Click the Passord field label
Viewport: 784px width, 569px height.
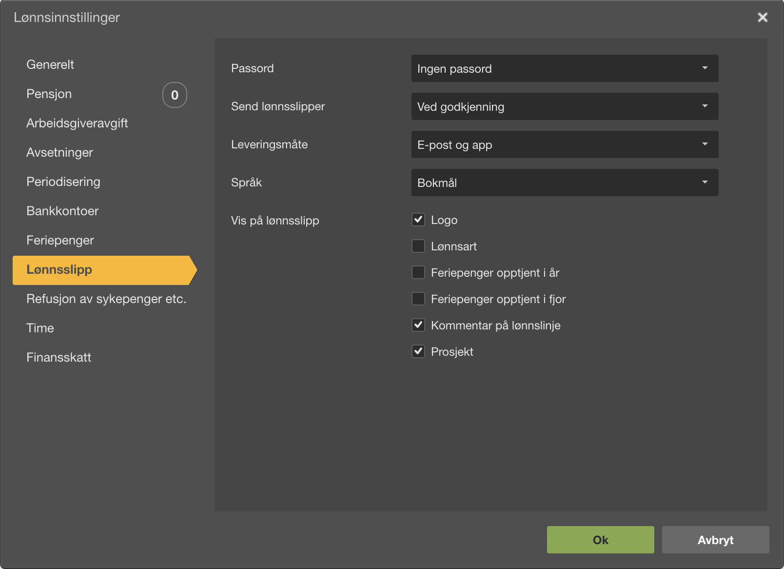coord(252,68)
